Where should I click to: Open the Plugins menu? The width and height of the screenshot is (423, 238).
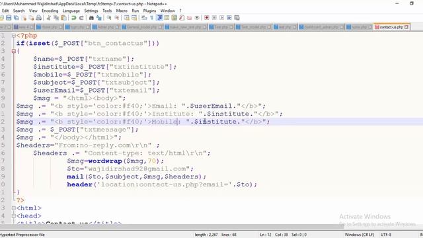tap(150, 11)
